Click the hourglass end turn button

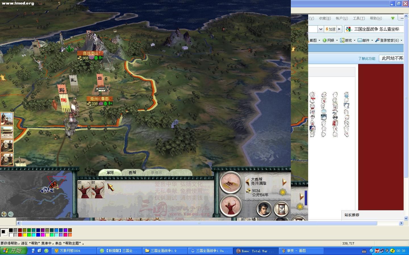tap(281, 209)
